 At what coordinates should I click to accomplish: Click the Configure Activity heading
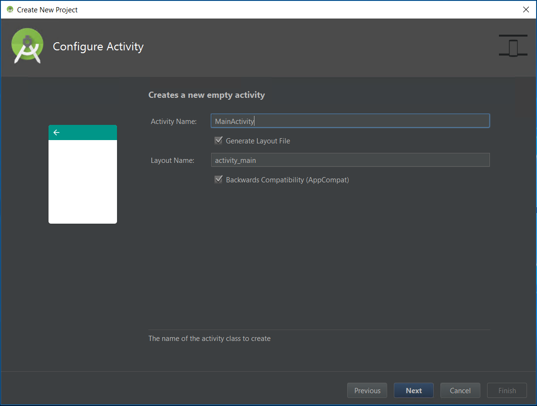click(x=98, y=47)
